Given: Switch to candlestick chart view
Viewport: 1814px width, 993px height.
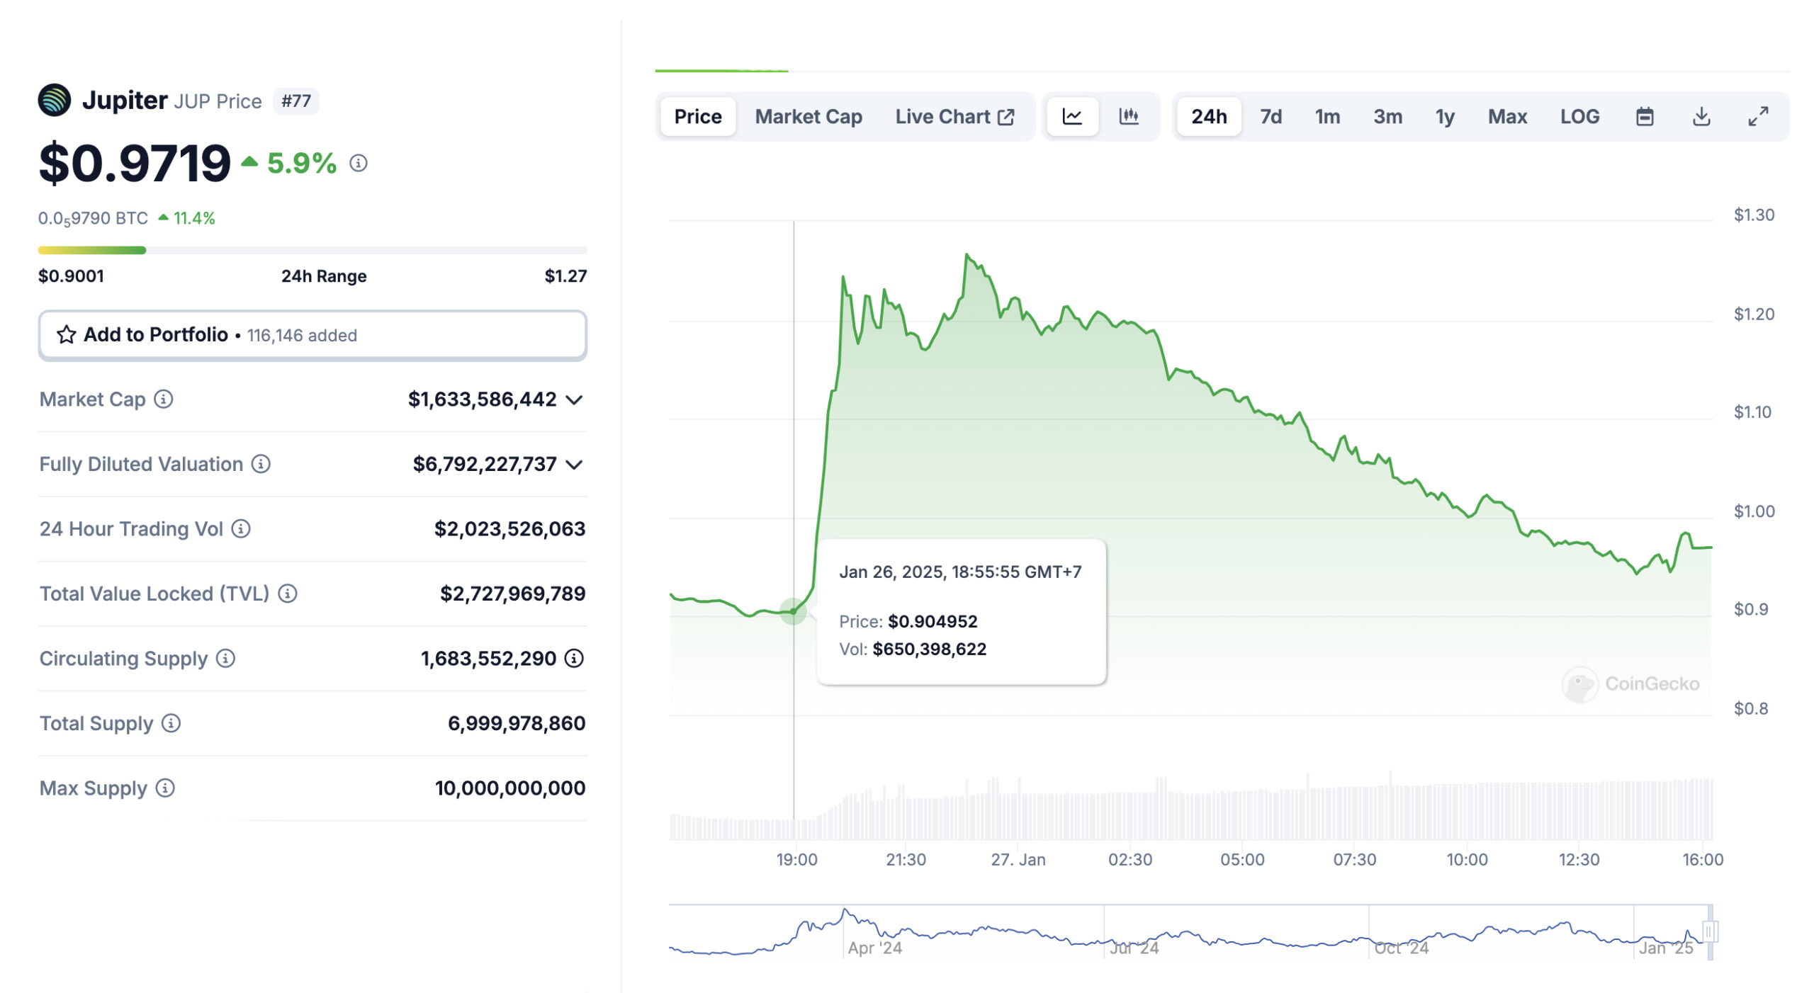Looking at the screenshot, I should (x=1129, y=116).
